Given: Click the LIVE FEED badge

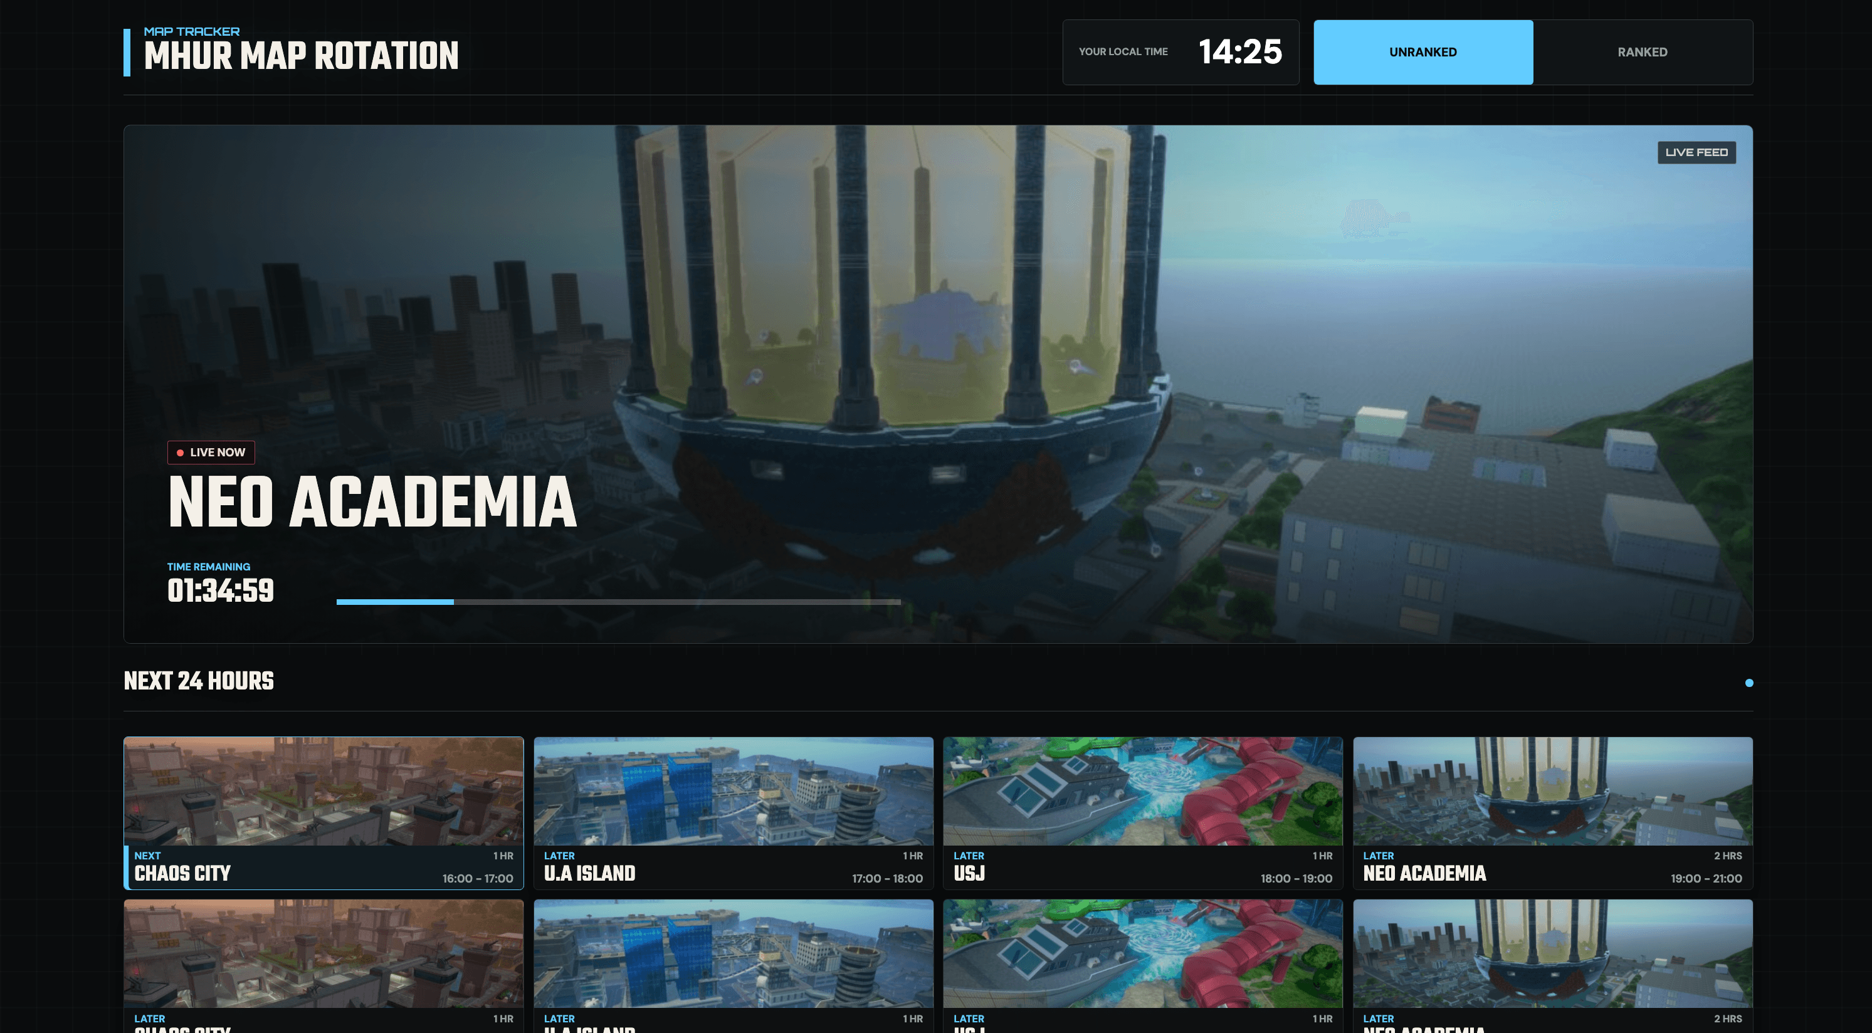Looking at the screenshot, I should tap(1696, 152).
